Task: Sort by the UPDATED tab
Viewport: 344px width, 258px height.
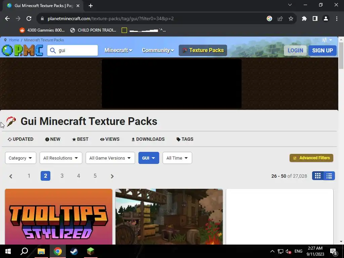Action: point(20,139)
